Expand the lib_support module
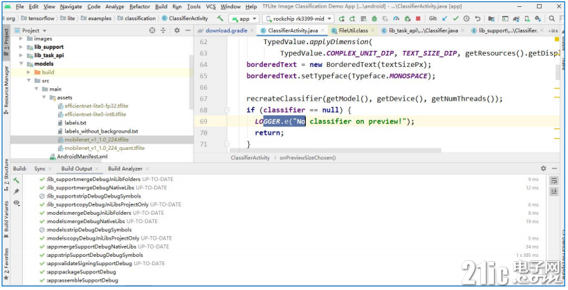The image size is (568, 290). click(x=21, y=47)
